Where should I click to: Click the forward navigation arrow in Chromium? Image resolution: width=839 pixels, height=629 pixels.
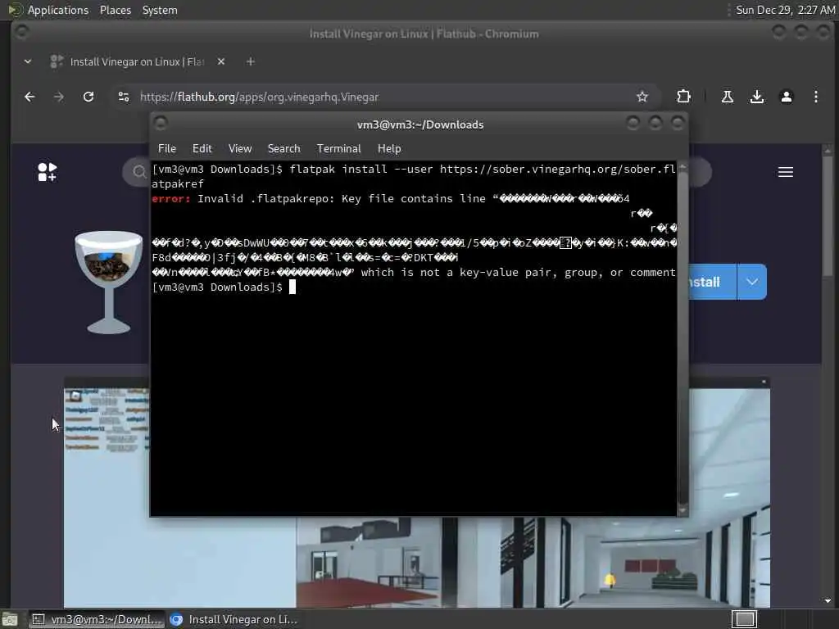tap(59, 97)
